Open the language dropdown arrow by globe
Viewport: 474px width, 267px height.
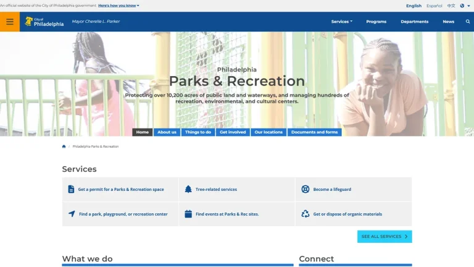pyautogui.click(x=468, y=6)
